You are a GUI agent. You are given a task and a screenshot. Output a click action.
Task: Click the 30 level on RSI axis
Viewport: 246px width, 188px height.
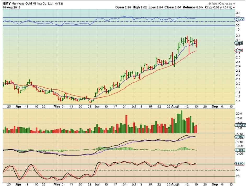pos(238,25)
